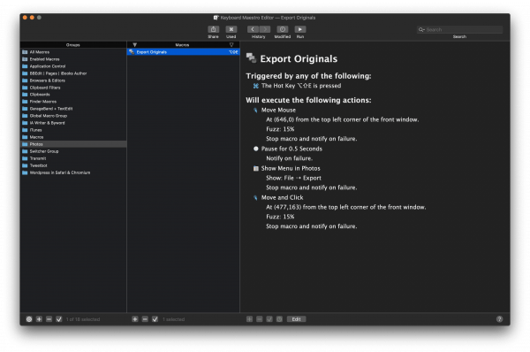Open the Application Control group
Viewport: 530px width, 352px height.
click(x=73, y=66)
